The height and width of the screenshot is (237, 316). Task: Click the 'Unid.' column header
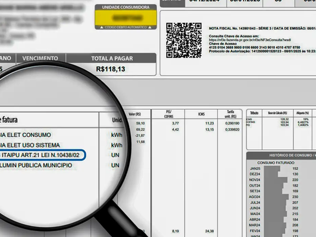tap(117, 120)
